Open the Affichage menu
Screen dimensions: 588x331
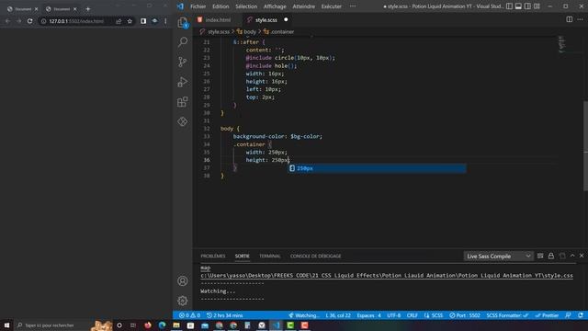275,6
